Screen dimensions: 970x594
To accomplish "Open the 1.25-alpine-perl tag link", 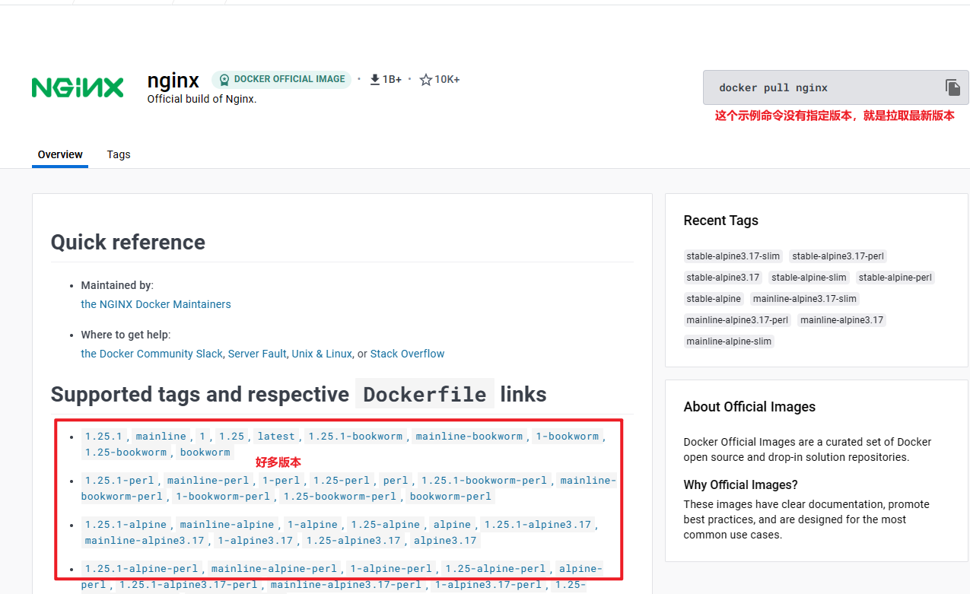I will 495,569.
